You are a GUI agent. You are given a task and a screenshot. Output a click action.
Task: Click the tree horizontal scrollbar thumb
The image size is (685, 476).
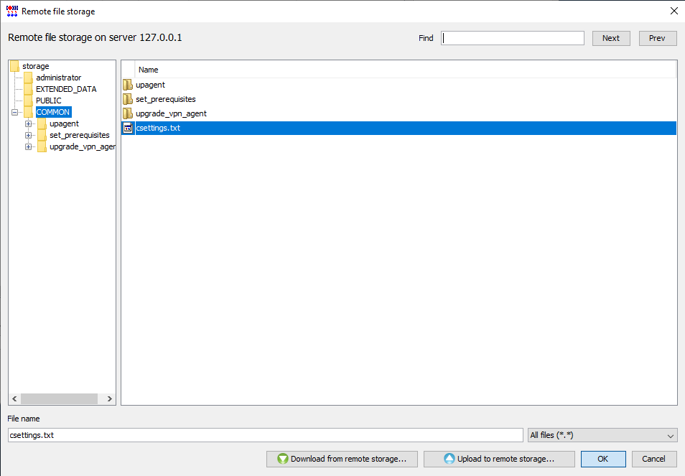[x=59, y=398]
